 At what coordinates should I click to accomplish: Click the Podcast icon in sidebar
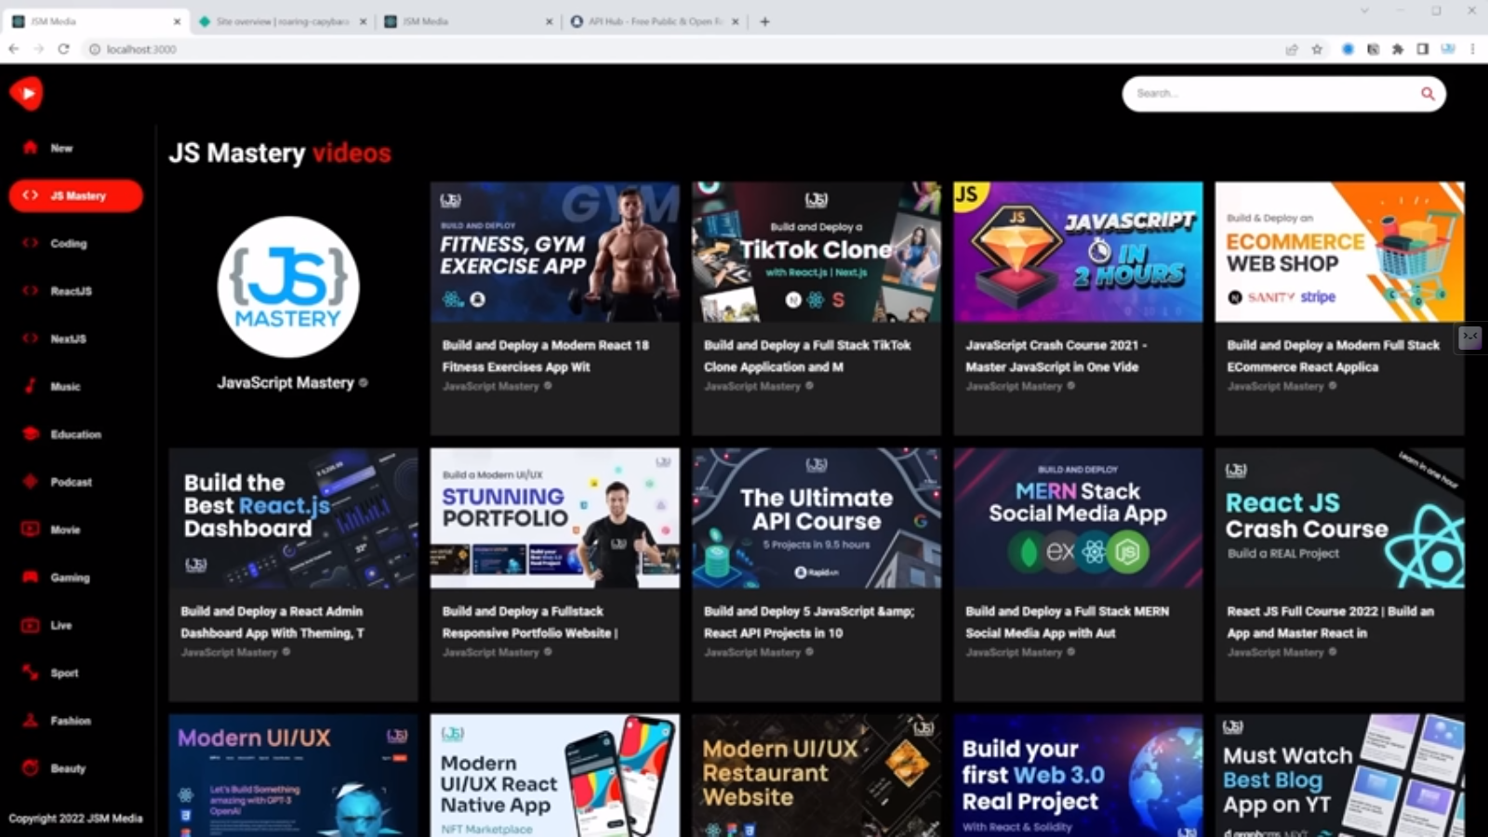click(x=31, y=482)
